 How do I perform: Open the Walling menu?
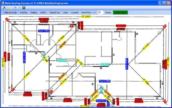(34, 12)
